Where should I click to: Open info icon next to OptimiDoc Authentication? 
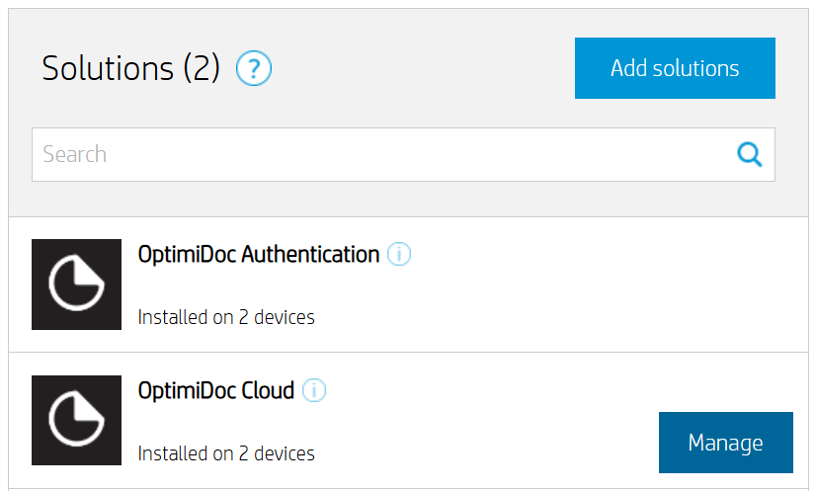click(399, 255)
